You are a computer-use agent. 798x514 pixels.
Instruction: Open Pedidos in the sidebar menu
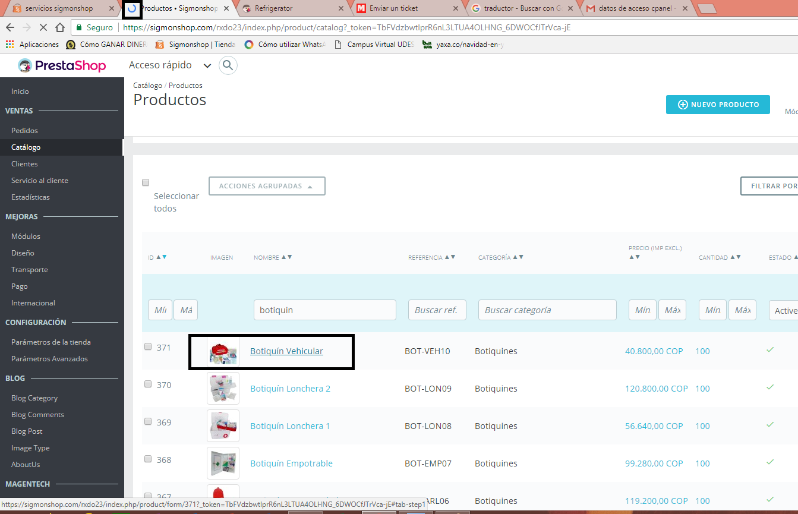tap(24, 130)
